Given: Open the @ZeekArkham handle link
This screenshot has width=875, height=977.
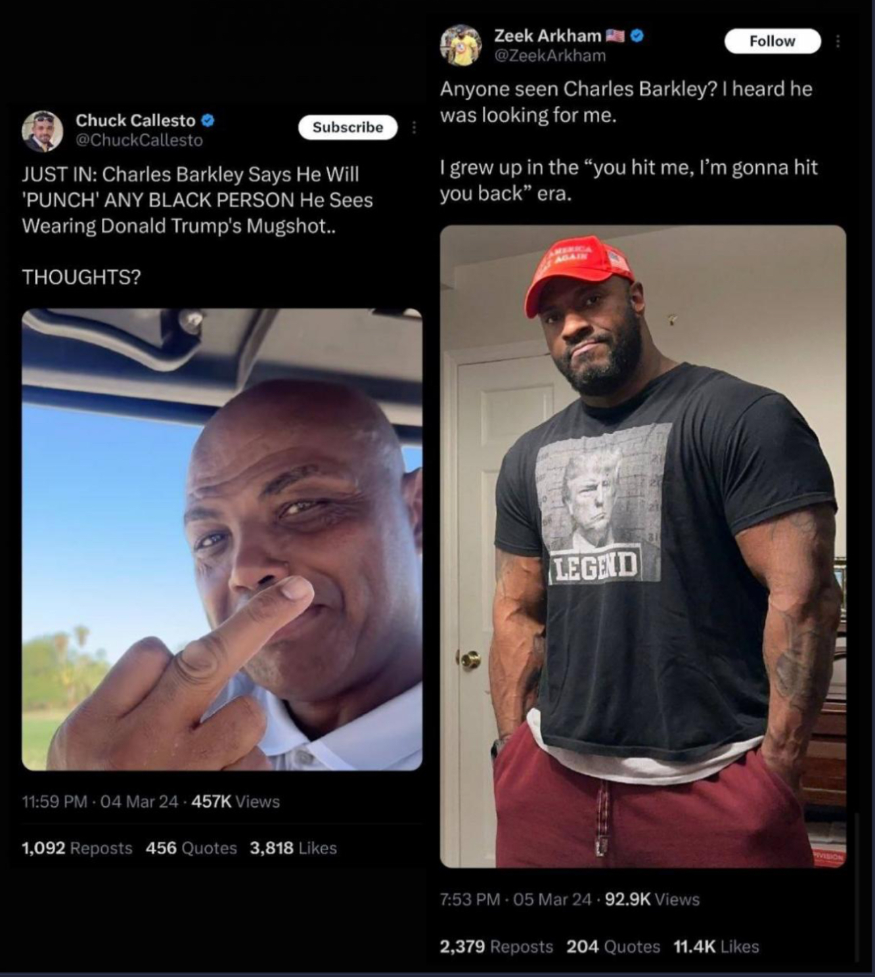Looking at the screenshot, I should coord(550,56).
